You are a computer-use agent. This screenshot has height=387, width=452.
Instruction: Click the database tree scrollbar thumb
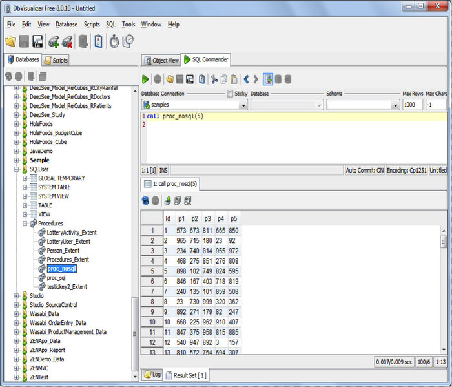tap(134, 334)
